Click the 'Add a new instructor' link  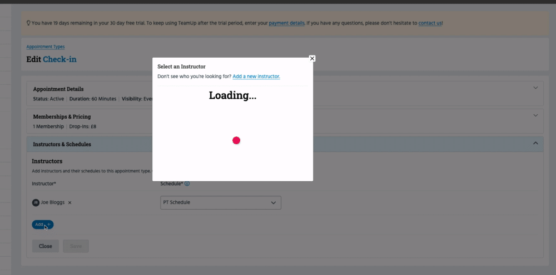pyautogui.click(x=256, y=77)
